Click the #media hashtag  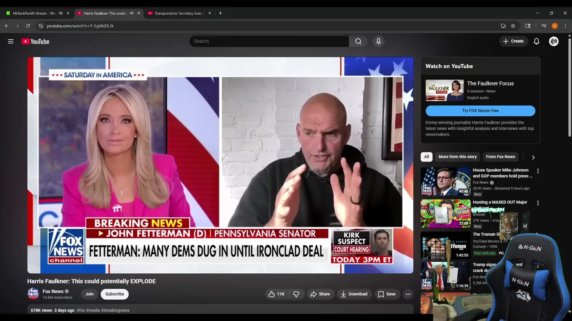(93, 310)
